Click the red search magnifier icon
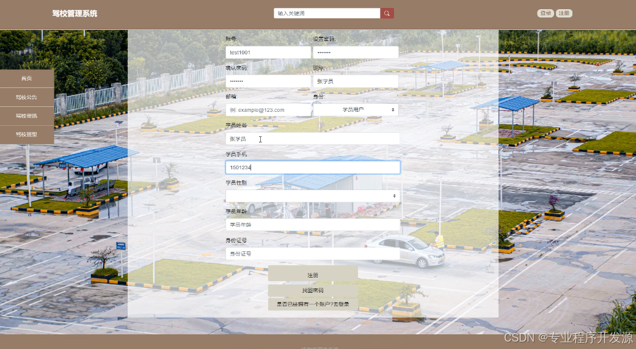Image resolution: width=636 pixels, height=349 pixels. (x=387, y=13)
